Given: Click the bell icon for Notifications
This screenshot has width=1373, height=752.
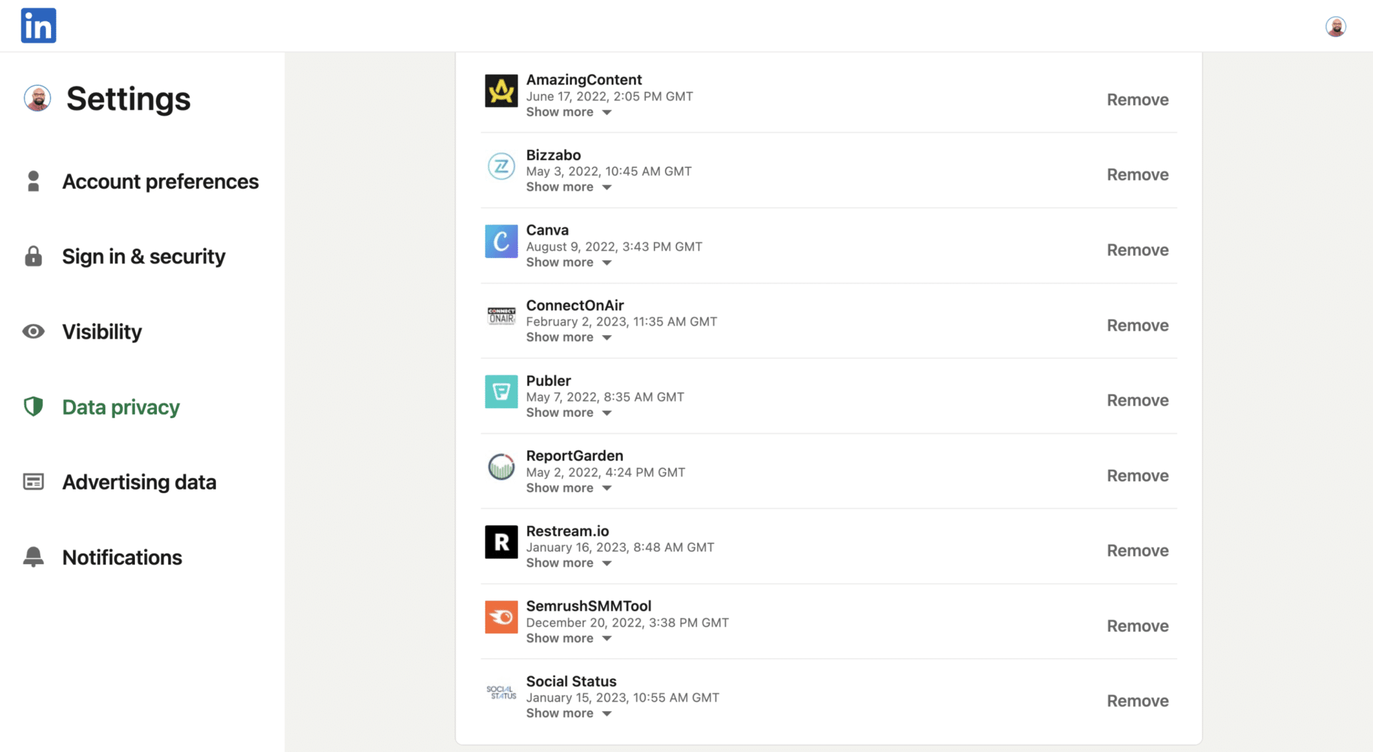Looking at the screenshot, I should click(33, 556).
